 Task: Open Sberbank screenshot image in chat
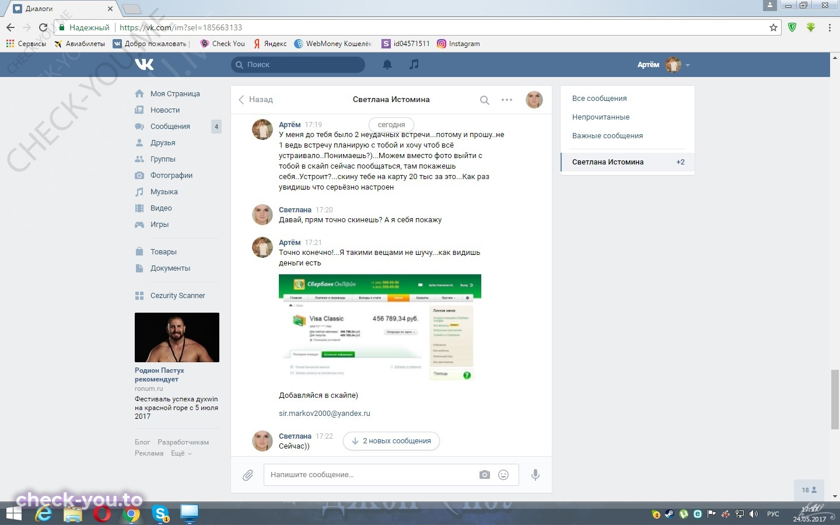[380, 329]
